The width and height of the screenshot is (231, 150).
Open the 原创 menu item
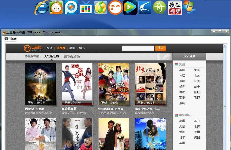tap(49, 48)
